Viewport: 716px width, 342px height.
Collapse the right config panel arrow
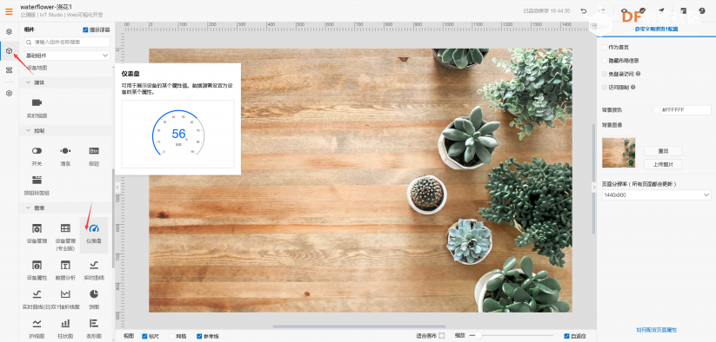[x=594, y=187]
